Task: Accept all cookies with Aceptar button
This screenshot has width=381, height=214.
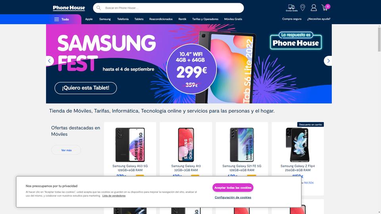Action: [233, 187]
